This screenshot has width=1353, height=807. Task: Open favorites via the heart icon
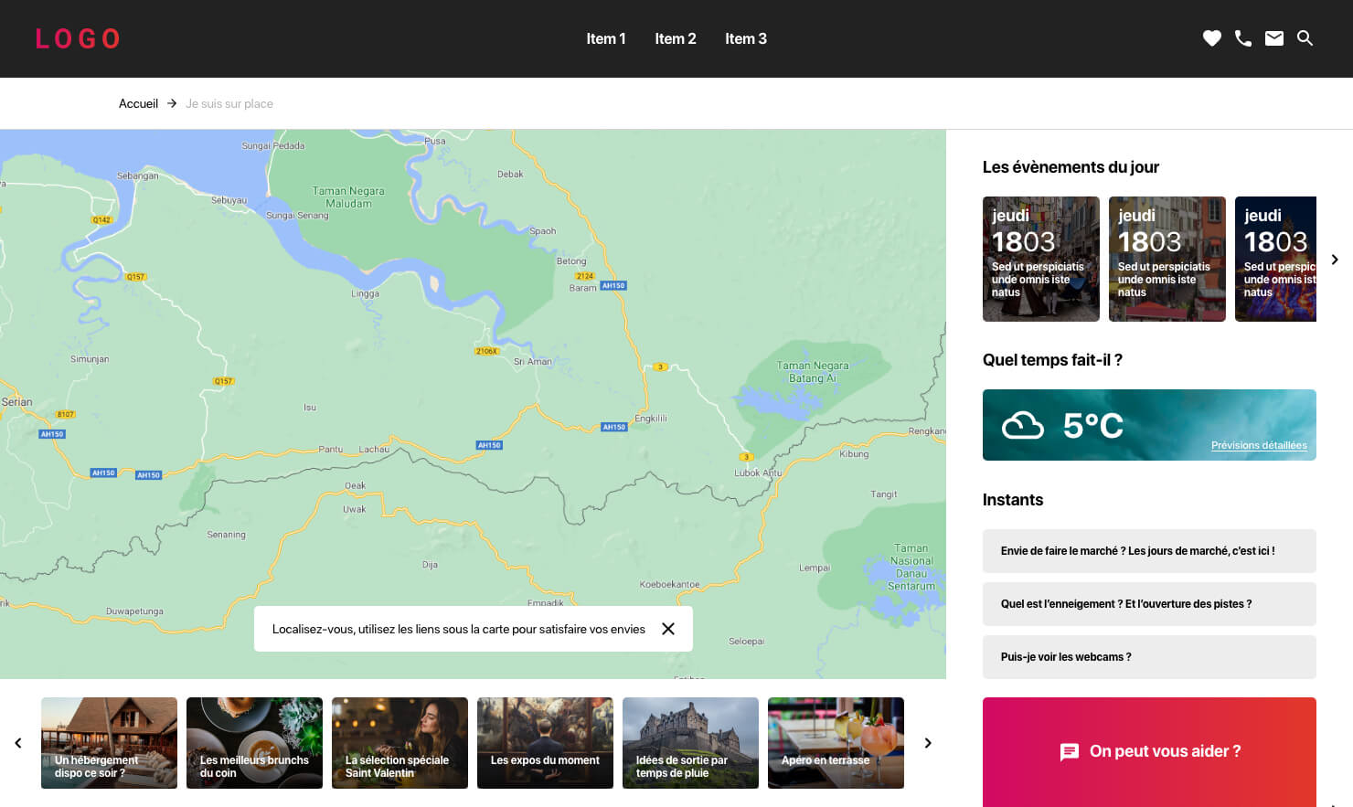point(1211,38)
